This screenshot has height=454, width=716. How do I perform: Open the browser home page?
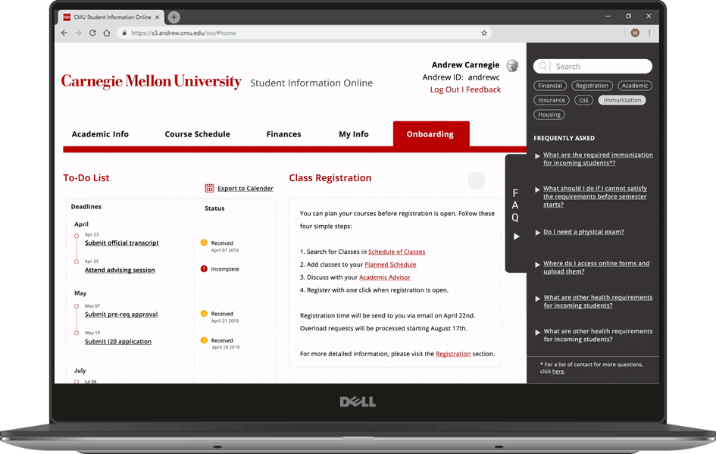[x=106, y=33]
